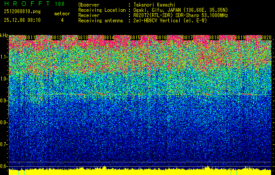Select the 0818 time marker

(x=214, y=38)
